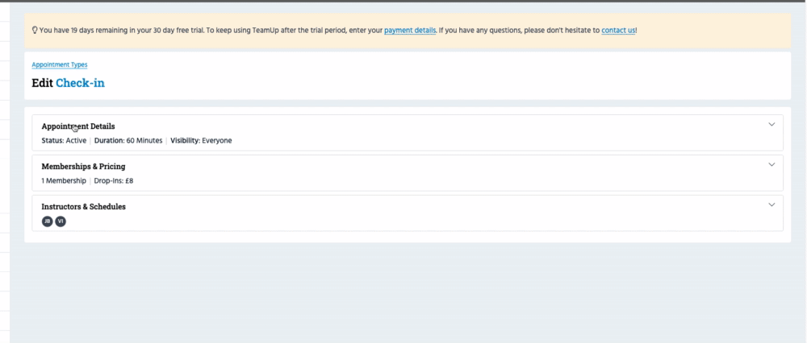This screenshot has width=807, height=343.
Task: Click the Duration: 60 Minutes summary
Action: 128,141
